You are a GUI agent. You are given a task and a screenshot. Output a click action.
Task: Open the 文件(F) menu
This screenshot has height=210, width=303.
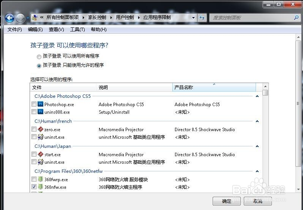click(x=14, y=30)
